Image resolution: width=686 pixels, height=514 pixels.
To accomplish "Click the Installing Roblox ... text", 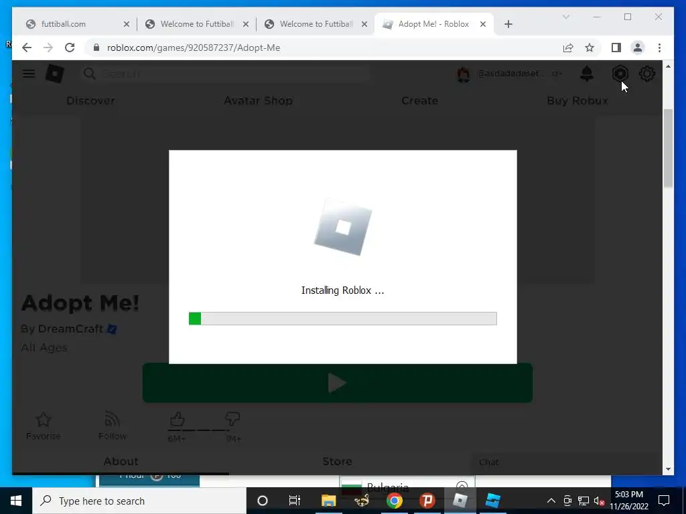I will pyautogui.click(x=342, y=290).
